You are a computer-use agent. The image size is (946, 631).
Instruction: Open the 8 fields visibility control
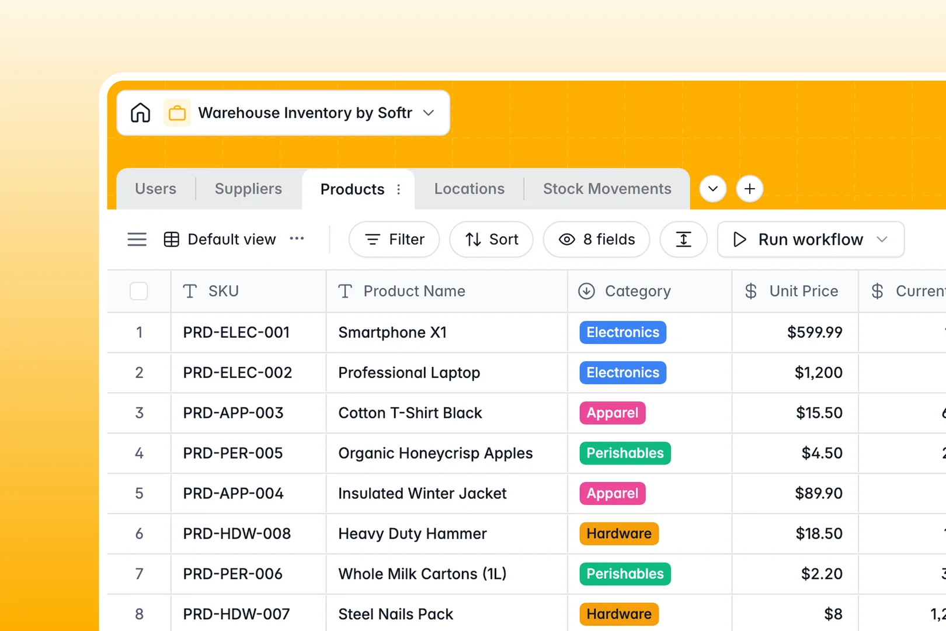tap(596, 240)
